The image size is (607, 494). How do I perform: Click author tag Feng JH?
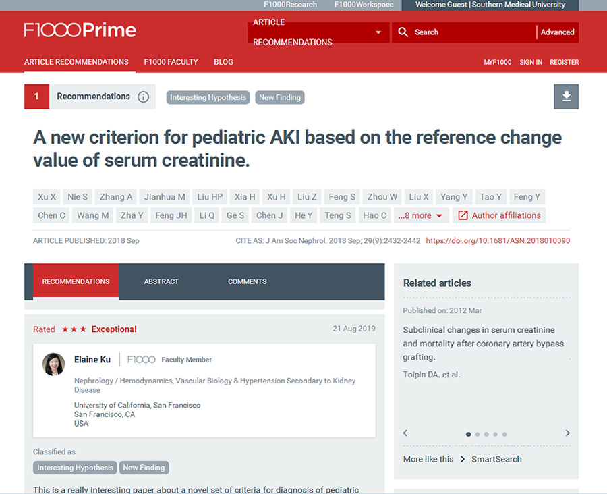tap(171, 215)
